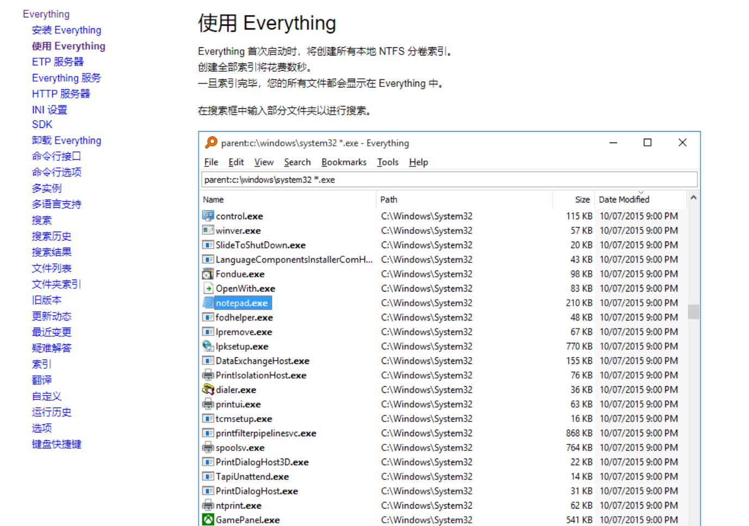Click the 210 KB size cell
Screen dimensions: 749x526
579,303
